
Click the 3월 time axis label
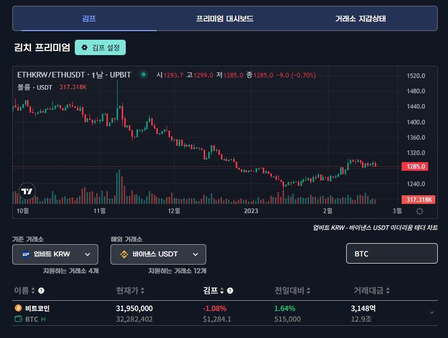pyautogui.click(x=397, y=211)
